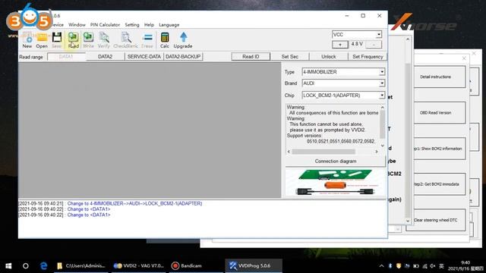Expand the Brand dropdown showing AUDI
The image size is (486, 273).
coord(382,83)
